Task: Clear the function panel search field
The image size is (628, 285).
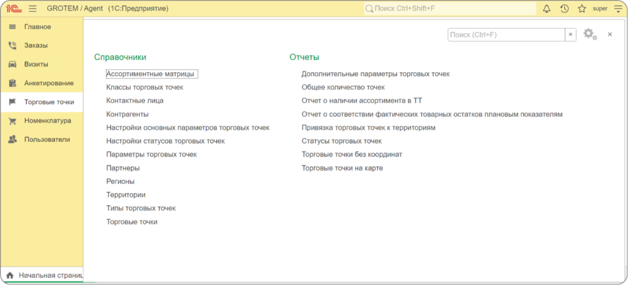Action: (571, 35)
